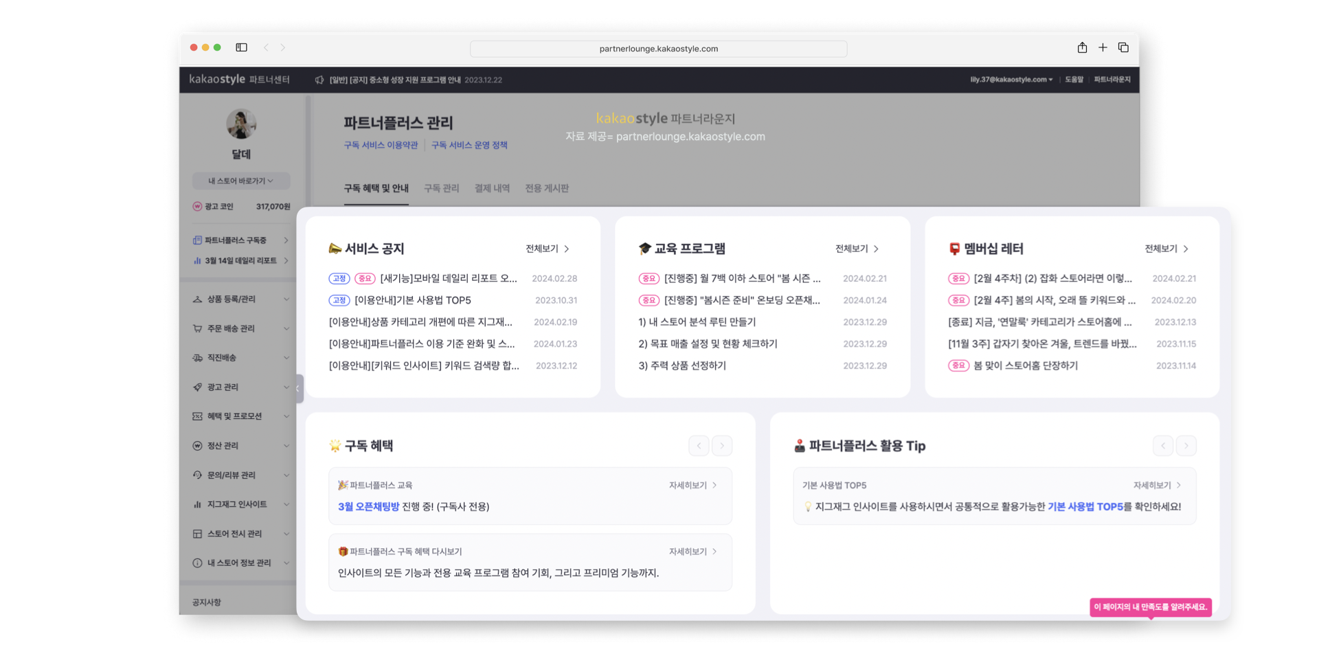
Task: Go forward with the browser forward arrow
Action: 283,47
